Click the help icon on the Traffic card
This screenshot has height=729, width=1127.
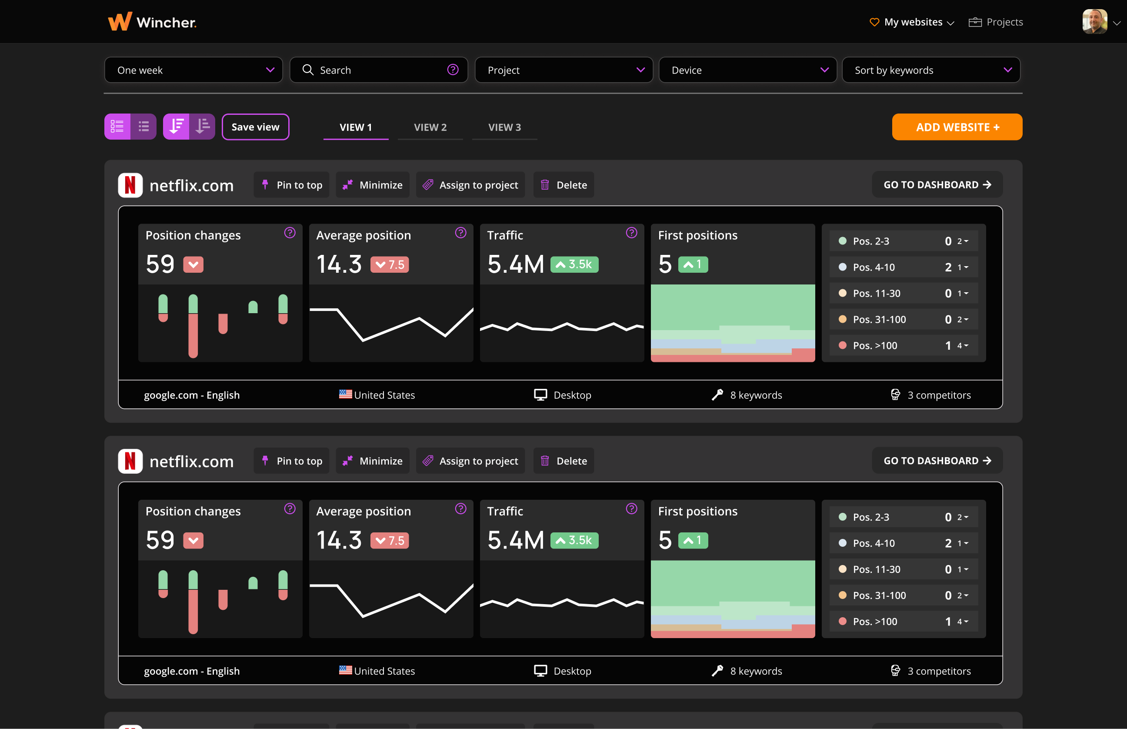(x=632, y=233)
